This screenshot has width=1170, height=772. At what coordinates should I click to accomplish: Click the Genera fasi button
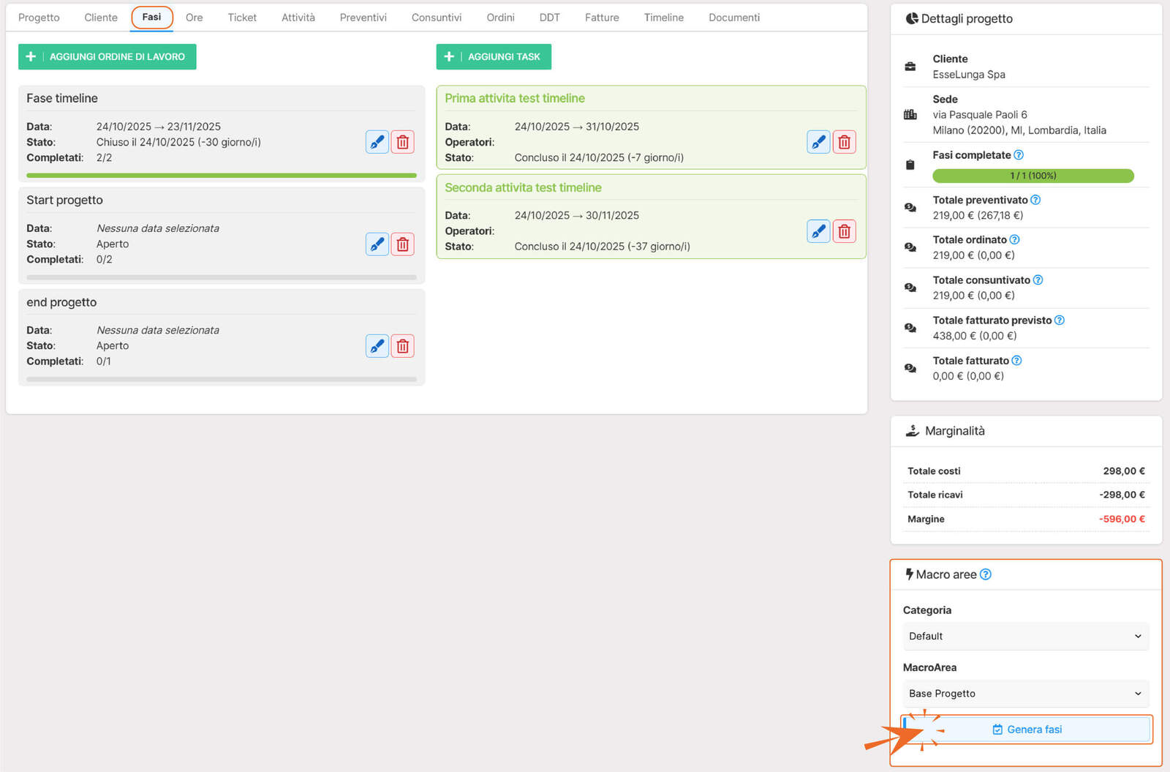click(x=1027, y=730)
